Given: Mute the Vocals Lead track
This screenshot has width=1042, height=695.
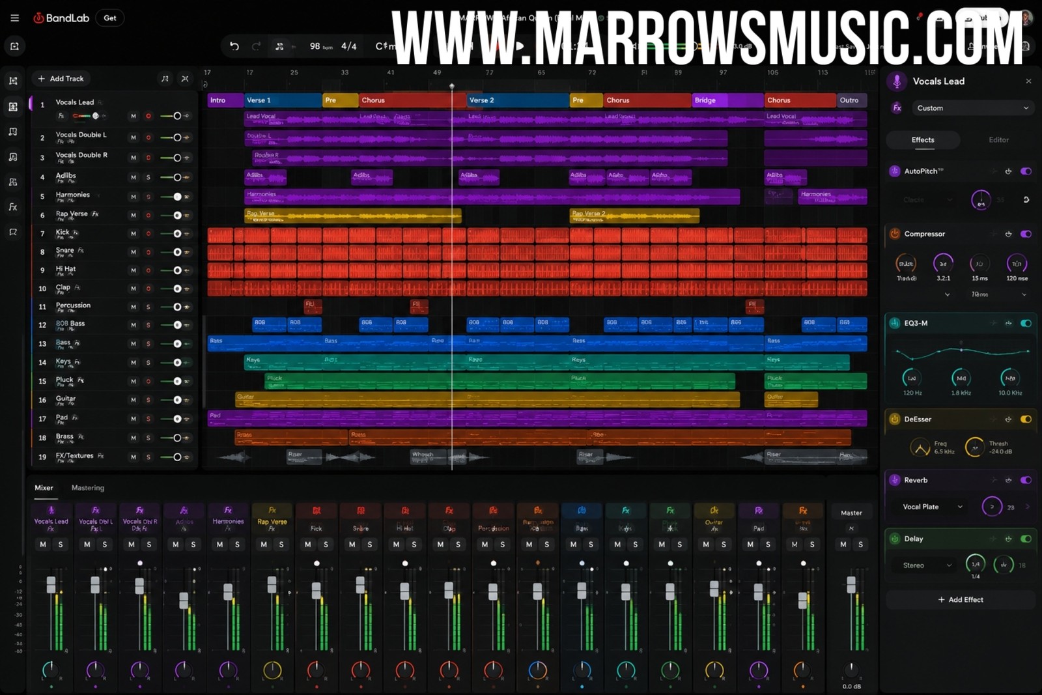Looking at the screenshot, I should tap(134, 116).
